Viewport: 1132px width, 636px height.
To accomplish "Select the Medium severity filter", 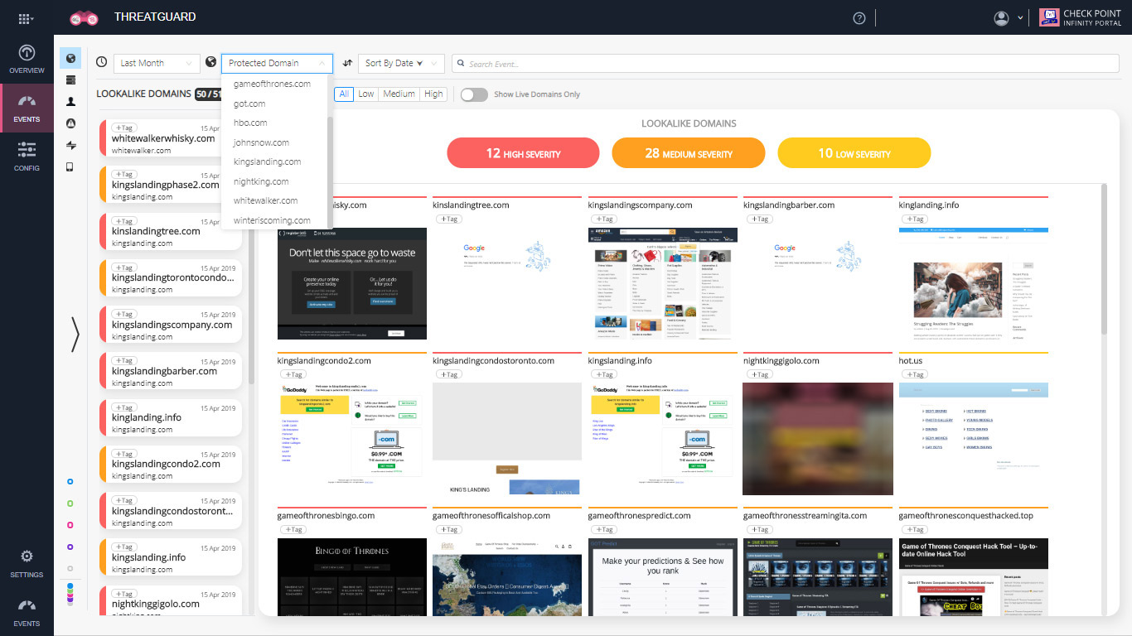I will coord(399,94).
